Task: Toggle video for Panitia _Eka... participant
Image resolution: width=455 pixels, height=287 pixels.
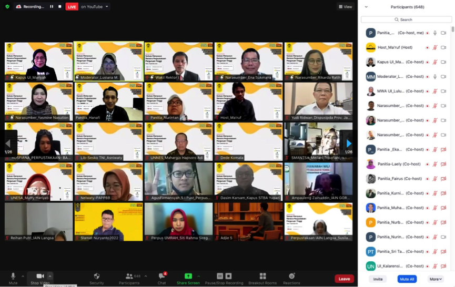Action: [x=443, y=150]
